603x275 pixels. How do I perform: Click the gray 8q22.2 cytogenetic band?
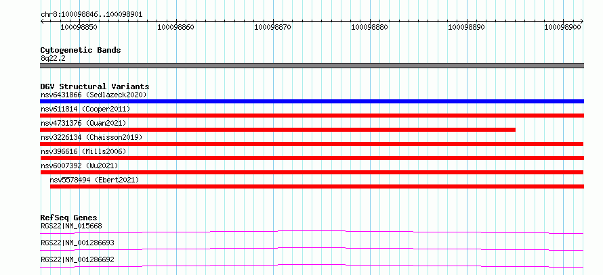point(312,66)
